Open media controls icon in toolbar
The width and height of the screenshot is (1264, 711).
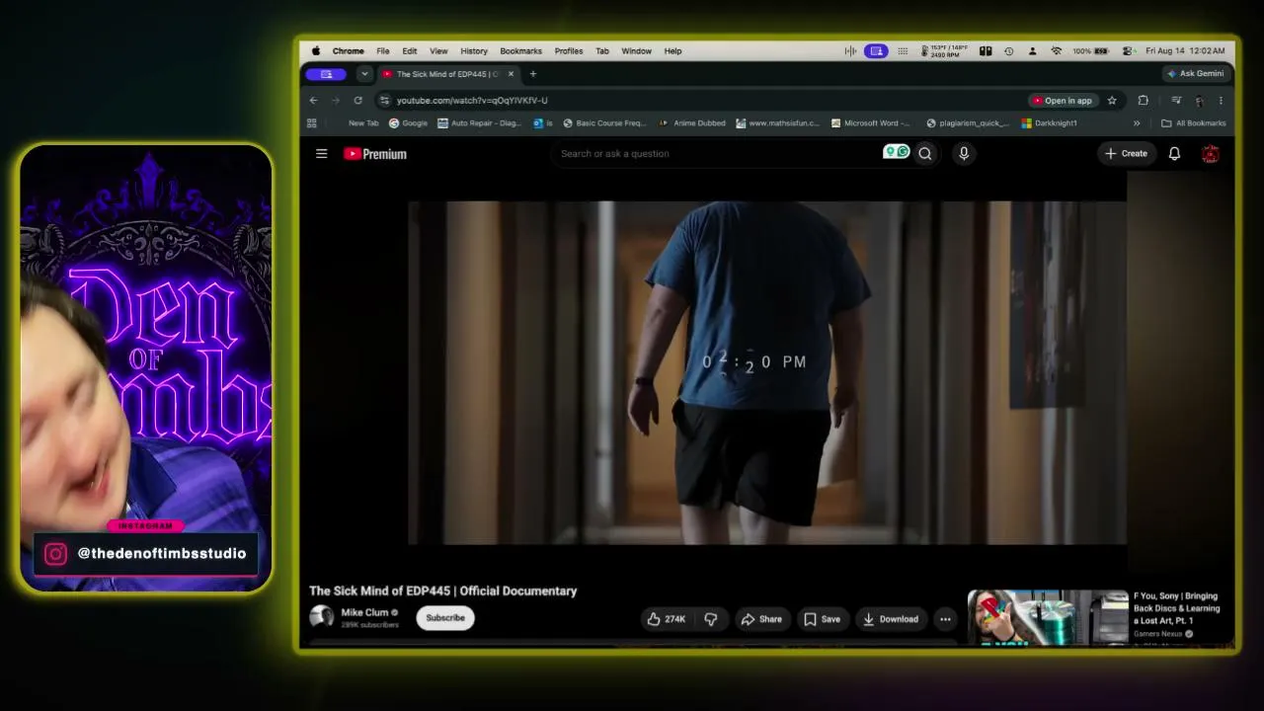[x=1176, y=100]
